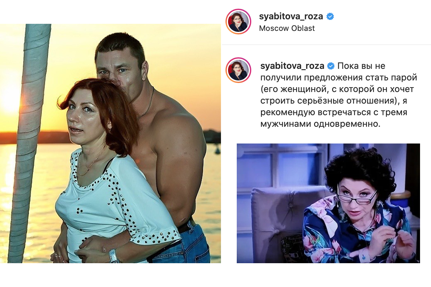Click the floral blouse in the TV screenshot

pyautogui.click(x=356, y=235)
